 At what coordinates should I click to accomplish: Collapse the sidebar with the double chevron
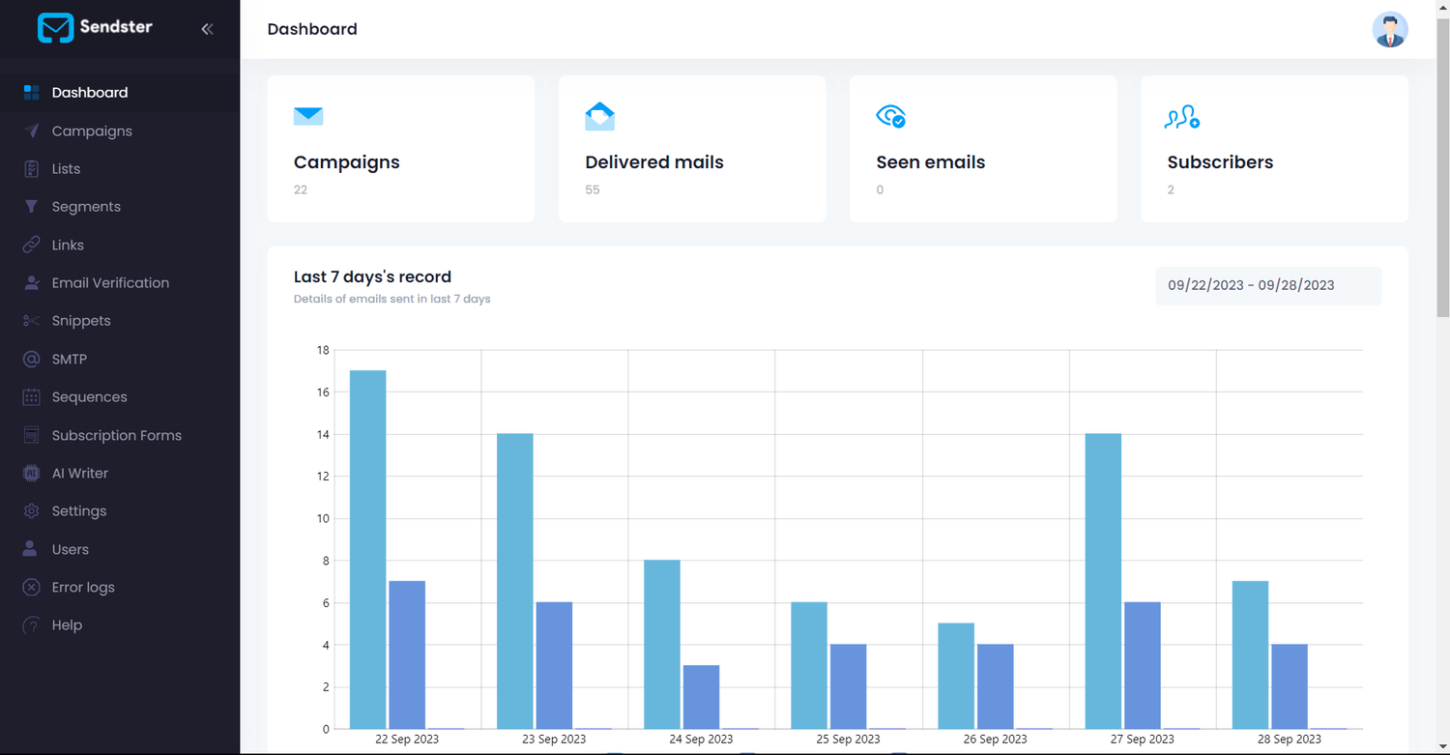(x=207, y=28)
